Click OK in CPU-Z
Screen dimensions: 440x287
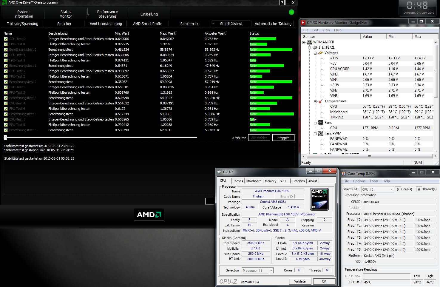pos(324,281)
